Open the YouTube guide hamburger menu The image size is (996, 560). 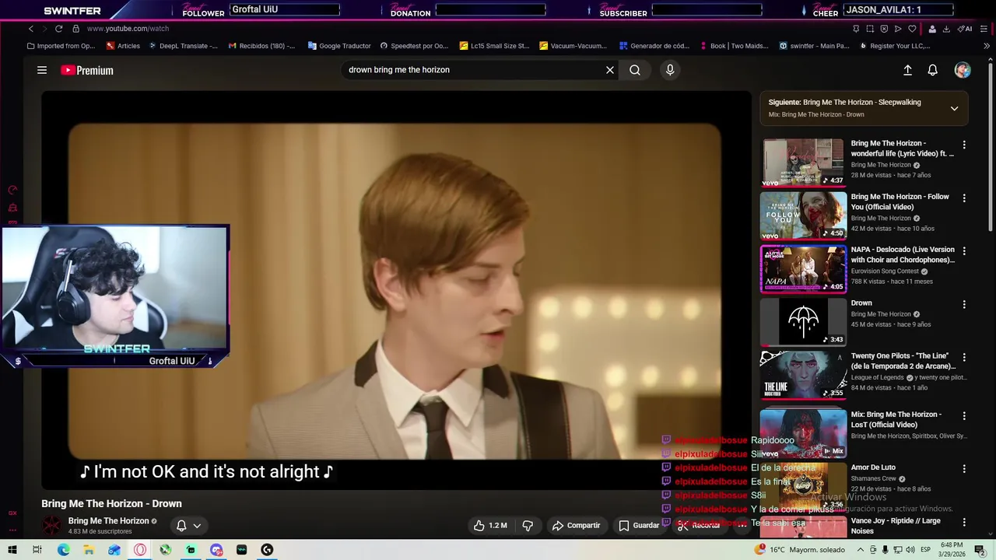[x=42, y=70]
